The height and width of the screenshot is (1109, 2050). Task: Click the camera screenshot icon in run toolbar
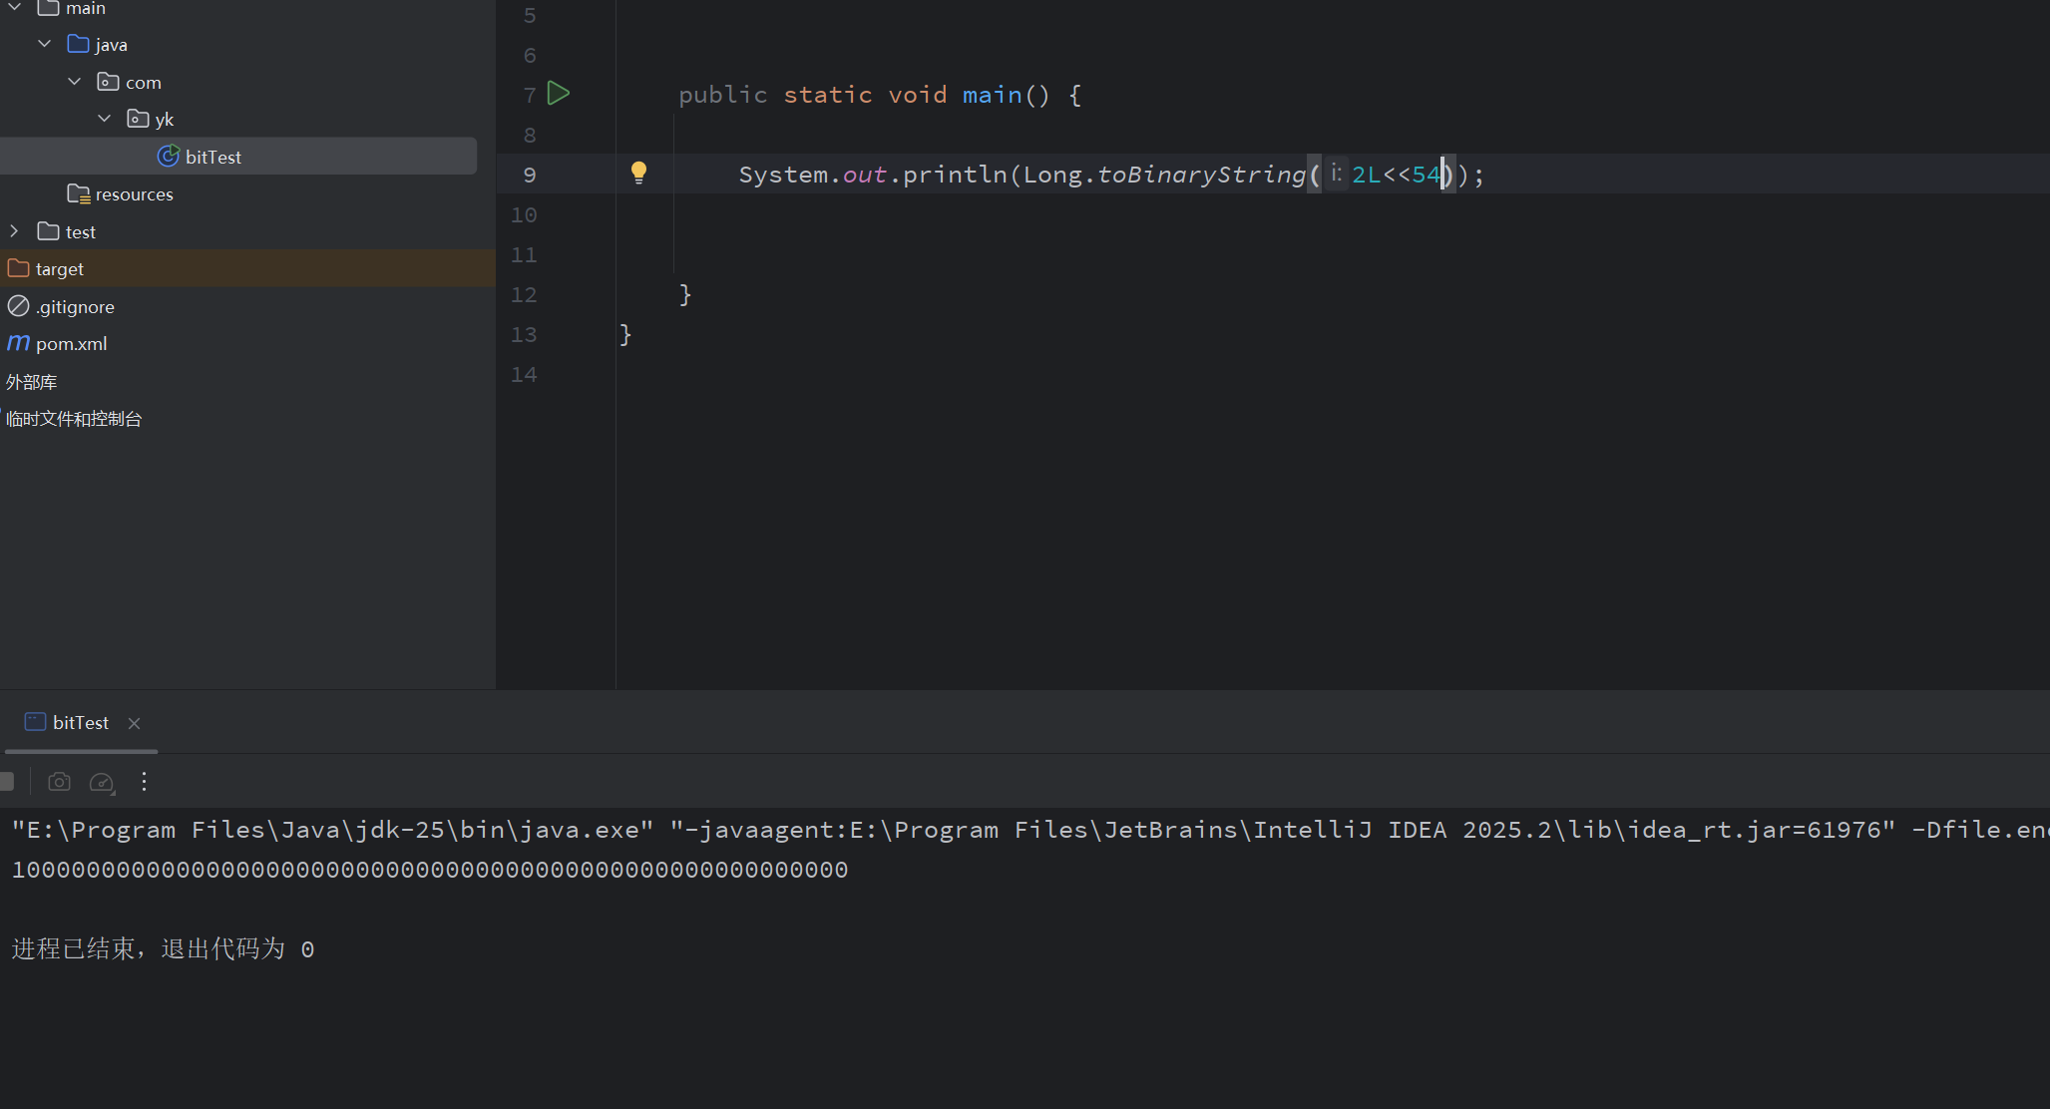click(x=60, y=782)
